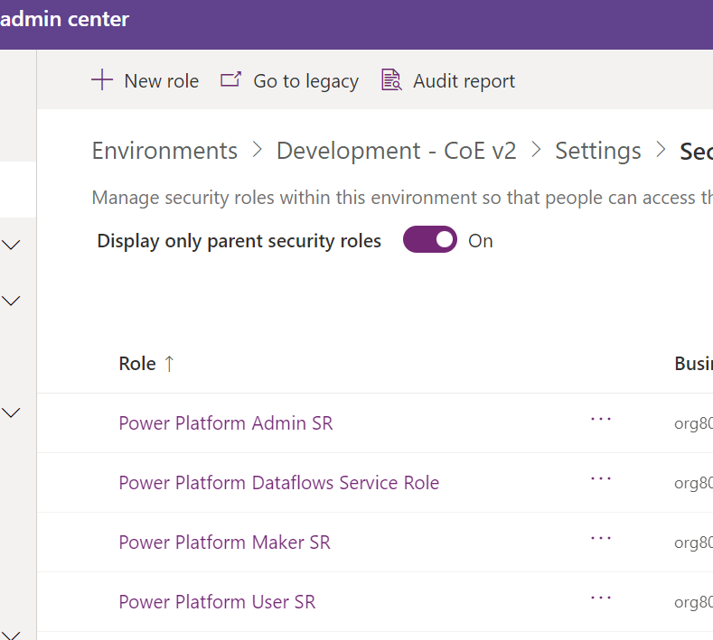This screenshot has width=713, height=640.
Task: Expand the first left sidebar chevron
Action: [x=12, y=245]
